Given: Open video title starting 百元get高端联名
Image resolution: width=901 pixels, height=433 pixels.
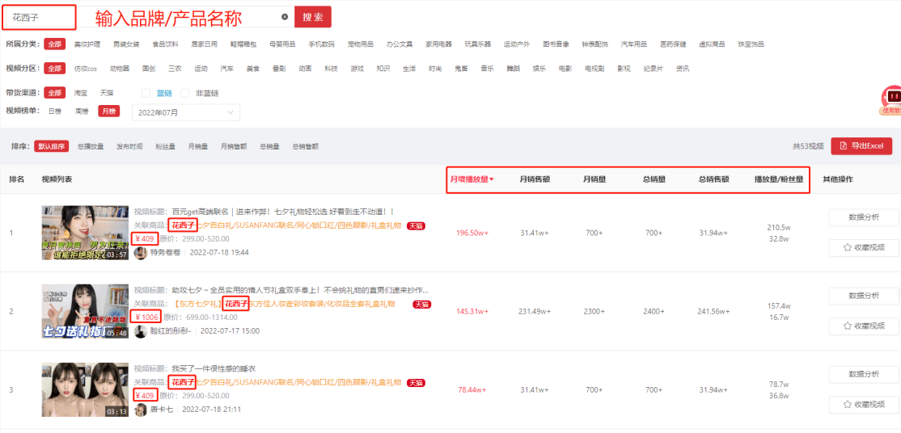Looking at the screenshot, I should tap(283, 212).
